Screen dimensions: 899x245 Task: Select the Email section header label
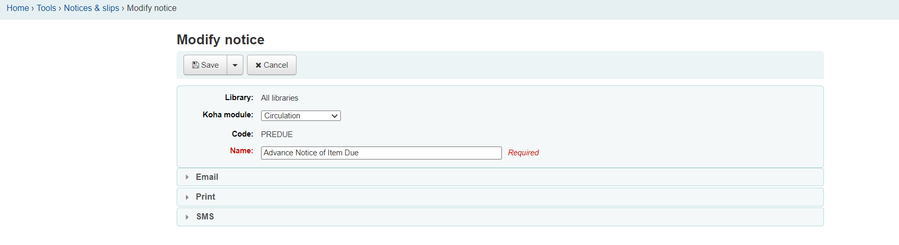[207, 177]
